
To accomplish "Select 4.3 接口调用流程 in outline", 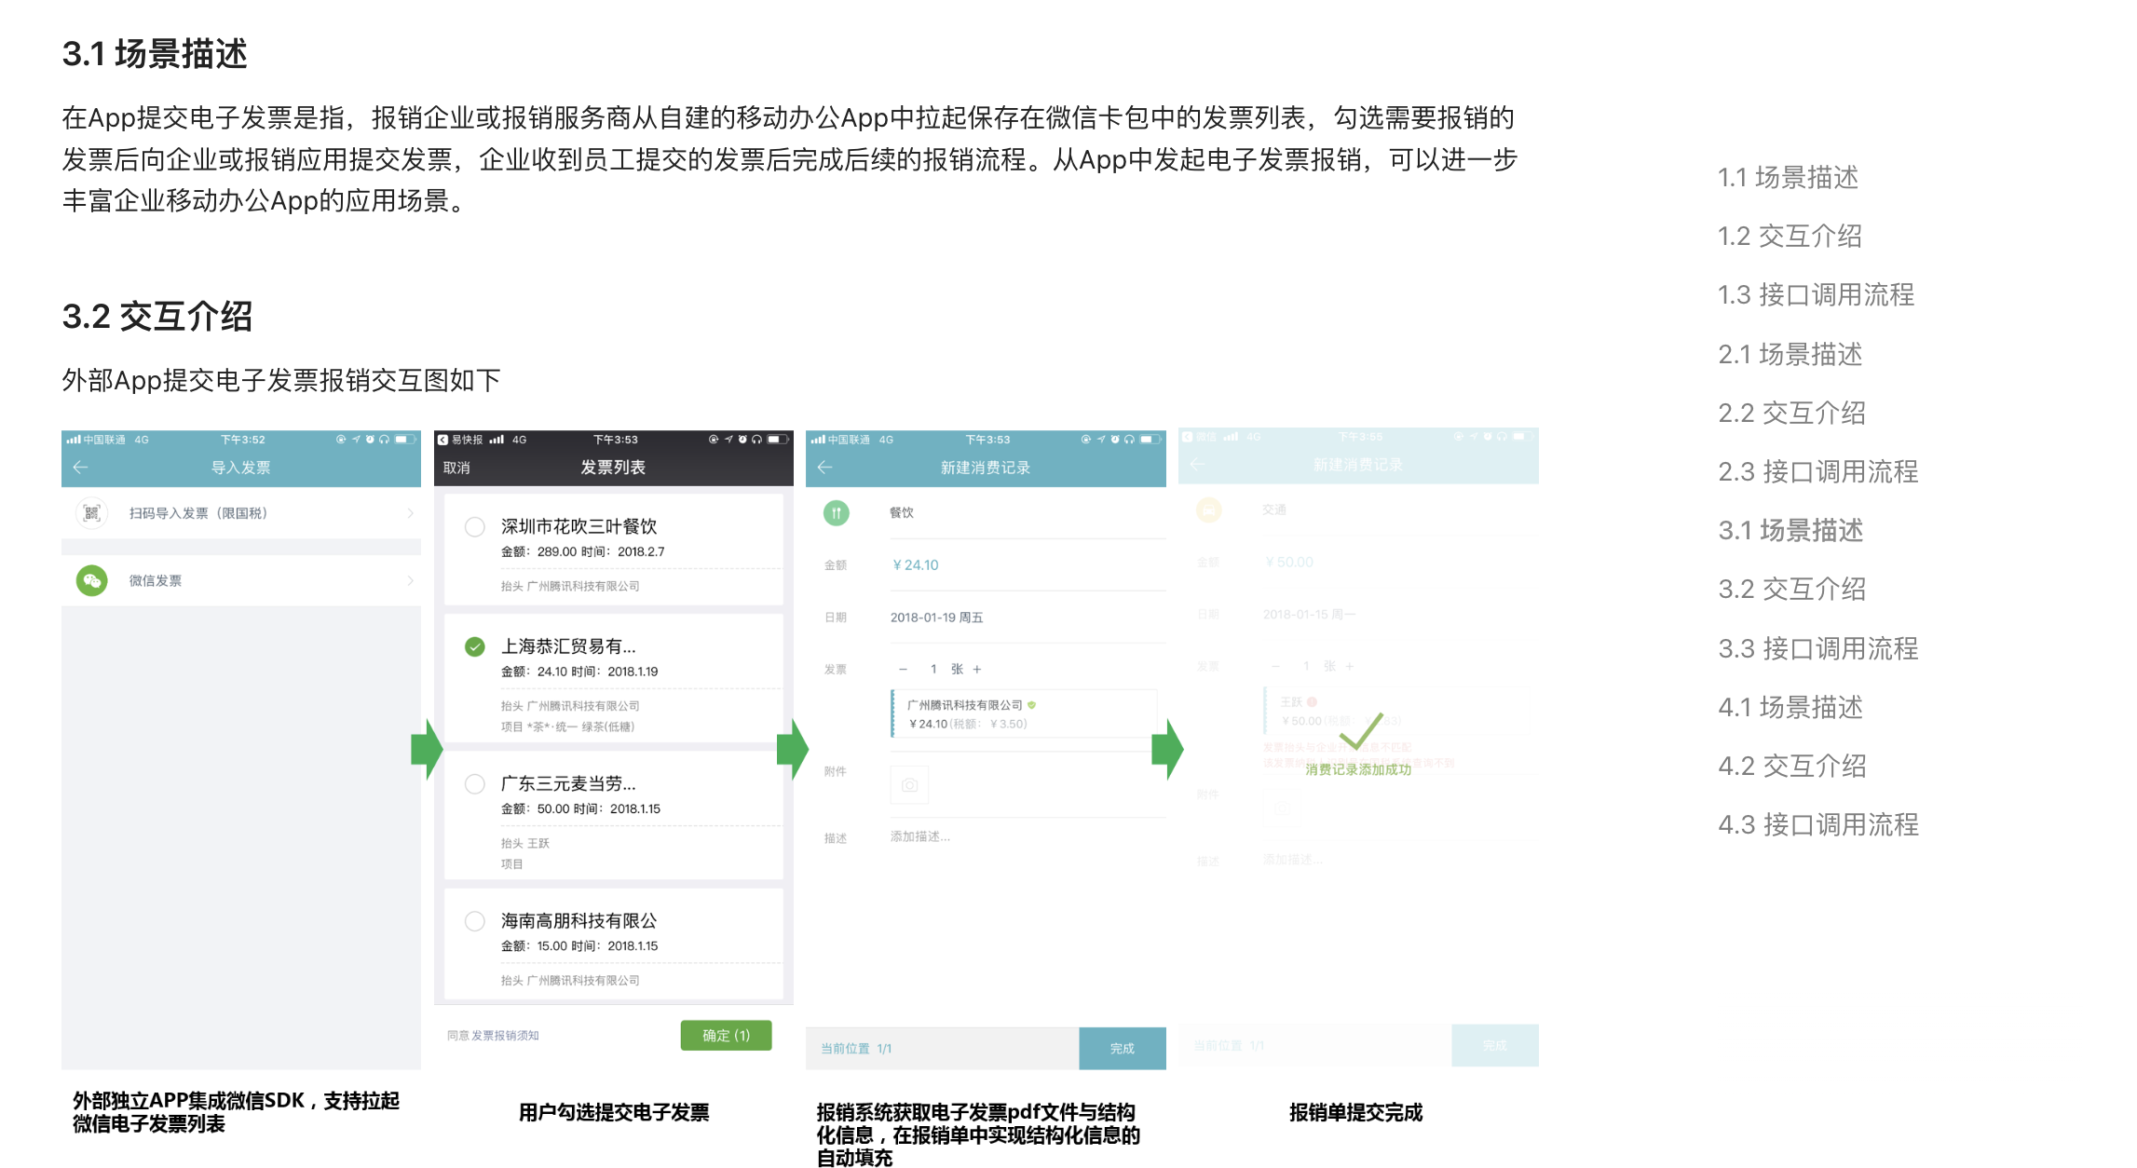I will tap(1817, 824).
